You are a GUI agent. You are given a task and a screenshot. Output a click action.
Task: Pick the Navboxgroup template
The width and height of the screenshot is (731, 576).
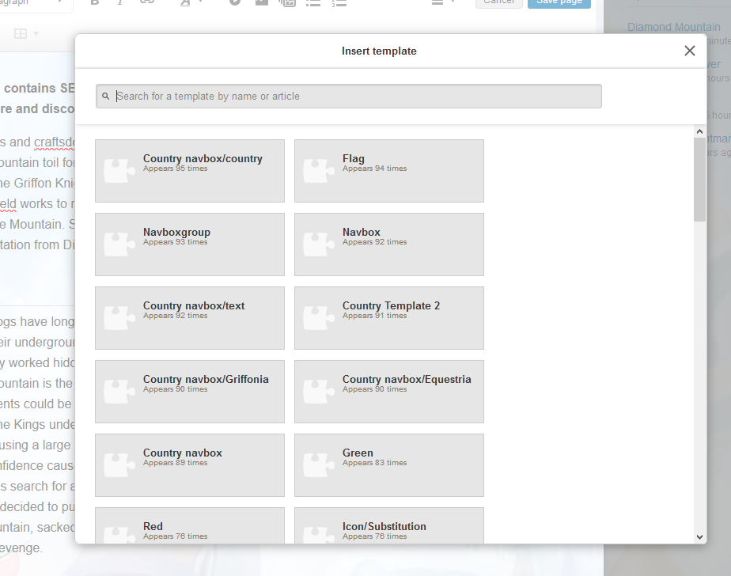tap(190, 244)
